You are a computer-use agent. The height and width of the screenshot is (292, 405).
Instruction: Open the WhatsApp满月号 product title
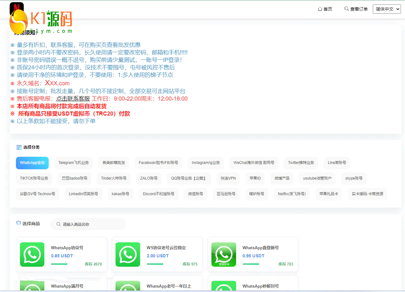(x=67, y=286)
